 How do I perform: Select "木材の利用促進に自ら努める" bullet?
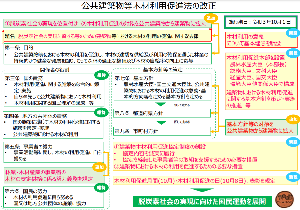pyautogui.click(x=43, y=197)
